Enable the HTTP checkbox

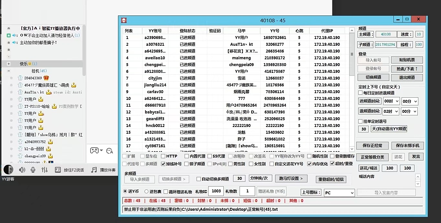coord(163,156)
